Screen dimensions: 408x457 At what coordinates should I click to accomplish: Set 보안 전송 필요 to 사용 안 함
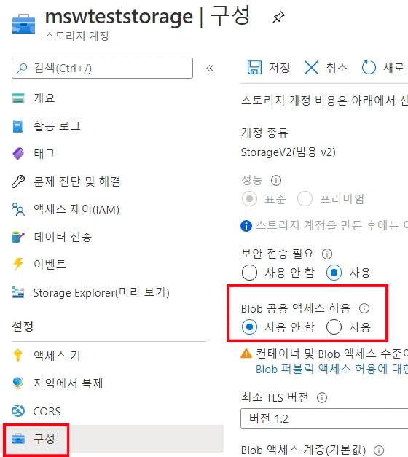249,273
